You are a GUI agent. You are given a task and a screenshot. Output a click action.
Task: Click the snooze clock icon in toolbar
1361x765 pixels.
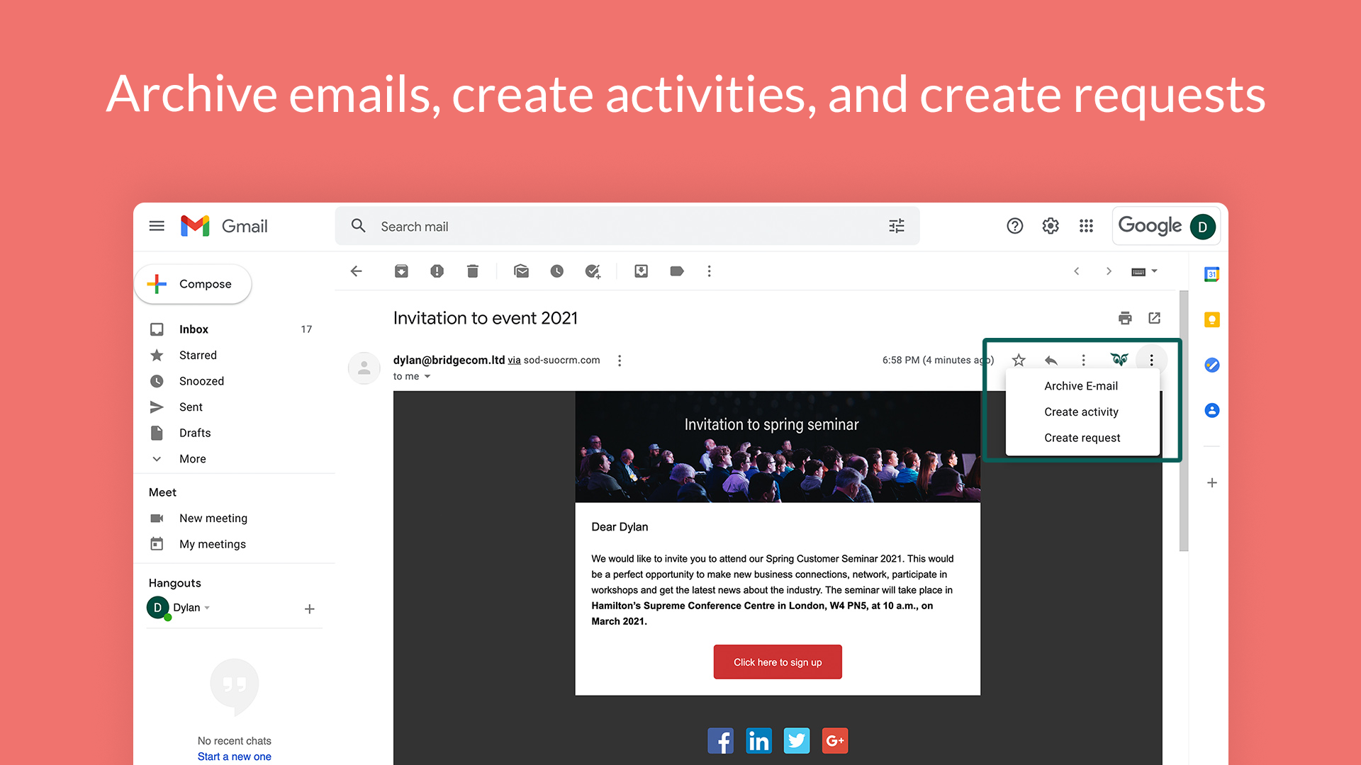pos(556,271)
